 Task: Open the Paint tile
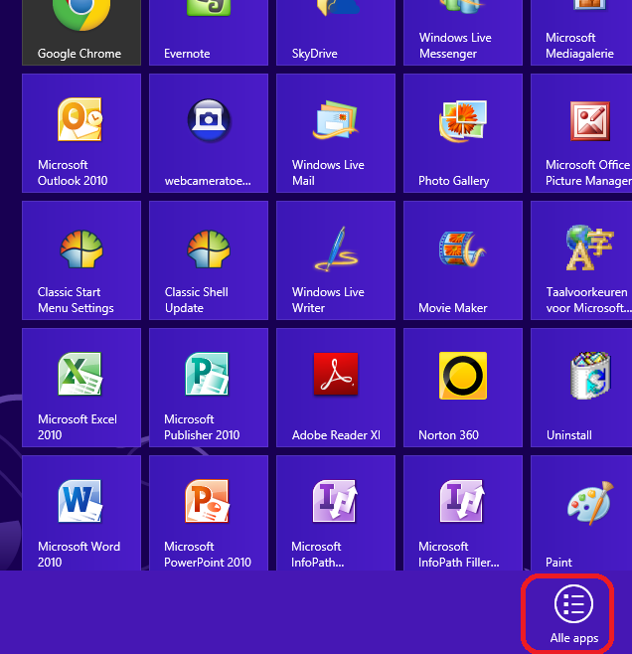tap(581, 513)
